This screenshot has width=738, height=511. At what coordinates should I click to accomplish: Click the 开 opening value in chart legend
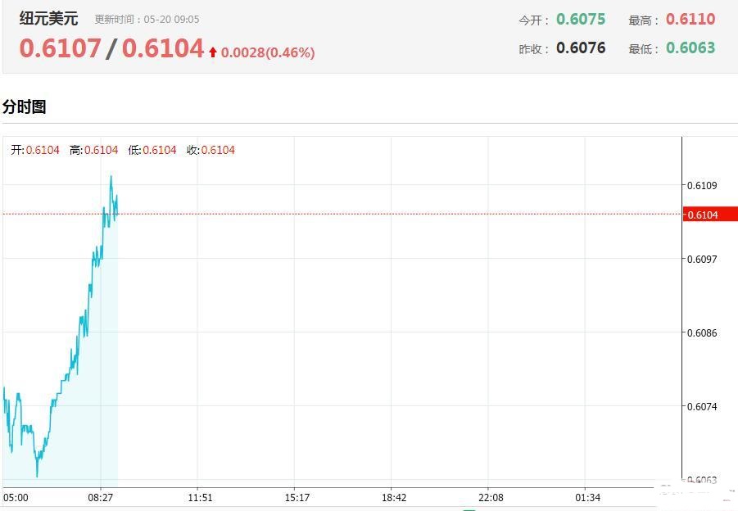(x=43, y=150)
